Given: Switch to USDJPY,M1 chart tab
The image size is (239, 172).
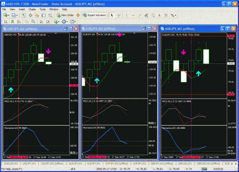Looking at the screenshot, I should (x=29, y=164).
